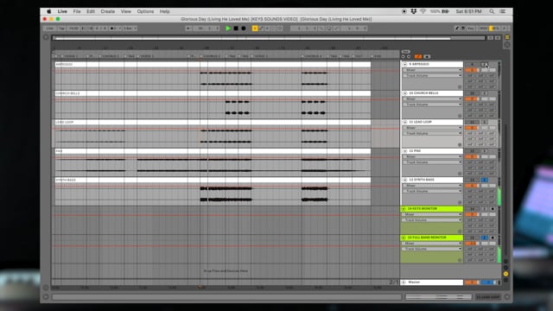Screen dimensions: 553x311
Task: Toggle the yellow highlighted button right of record
Action: click(x=255, y=29)
